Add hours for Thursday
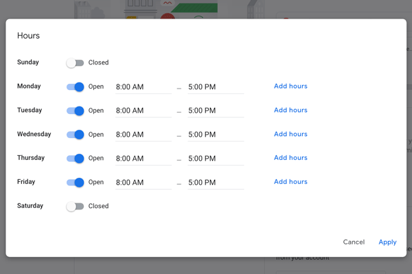Viewport: 412px width, 274px height. coord(290,158)
